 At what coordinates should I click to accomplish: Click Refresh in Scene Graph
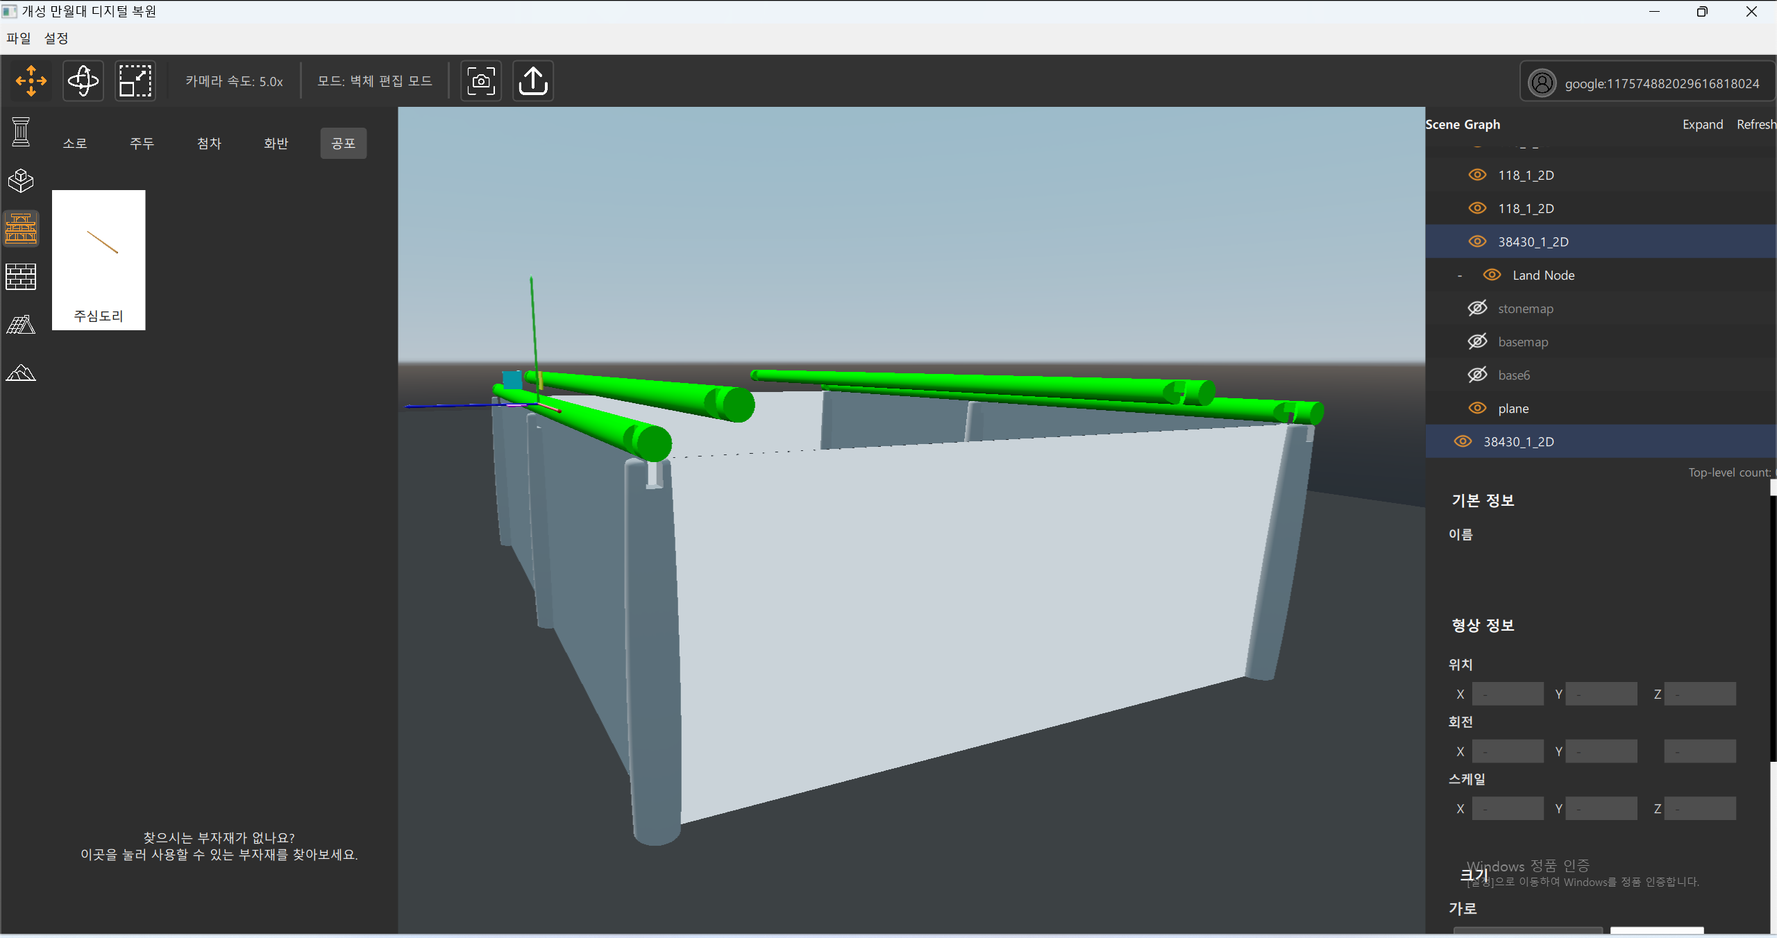1755,124
